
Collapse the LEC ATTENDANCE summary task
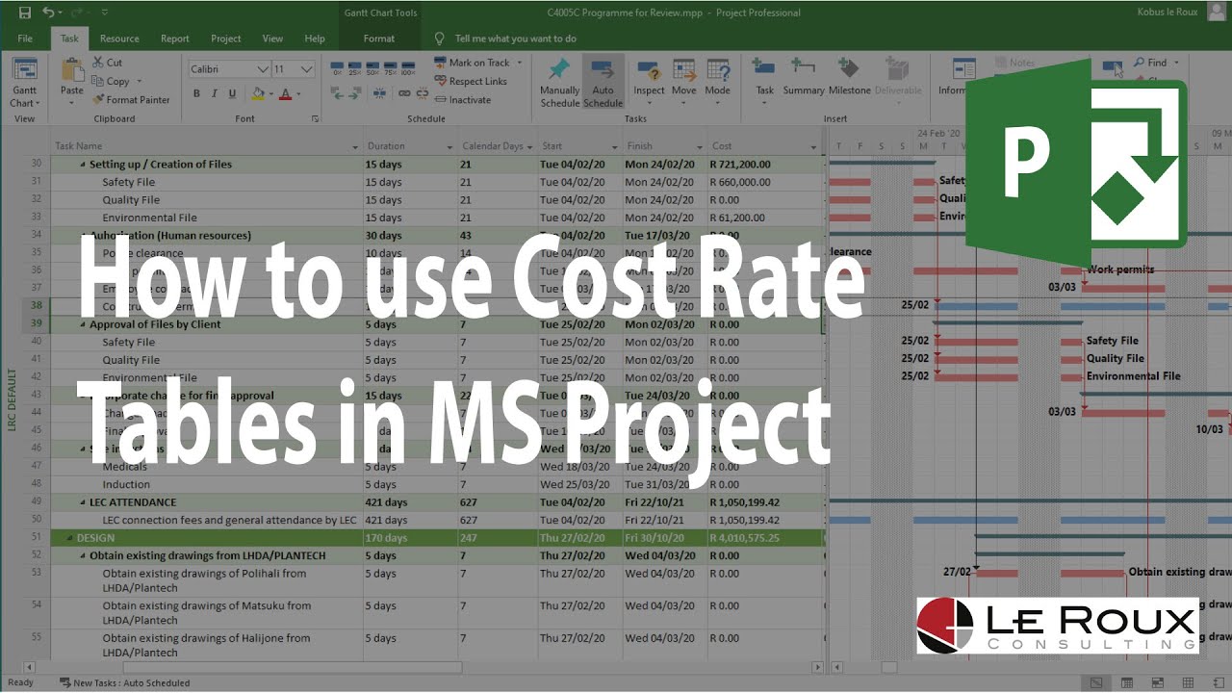(x=83, y=502)
